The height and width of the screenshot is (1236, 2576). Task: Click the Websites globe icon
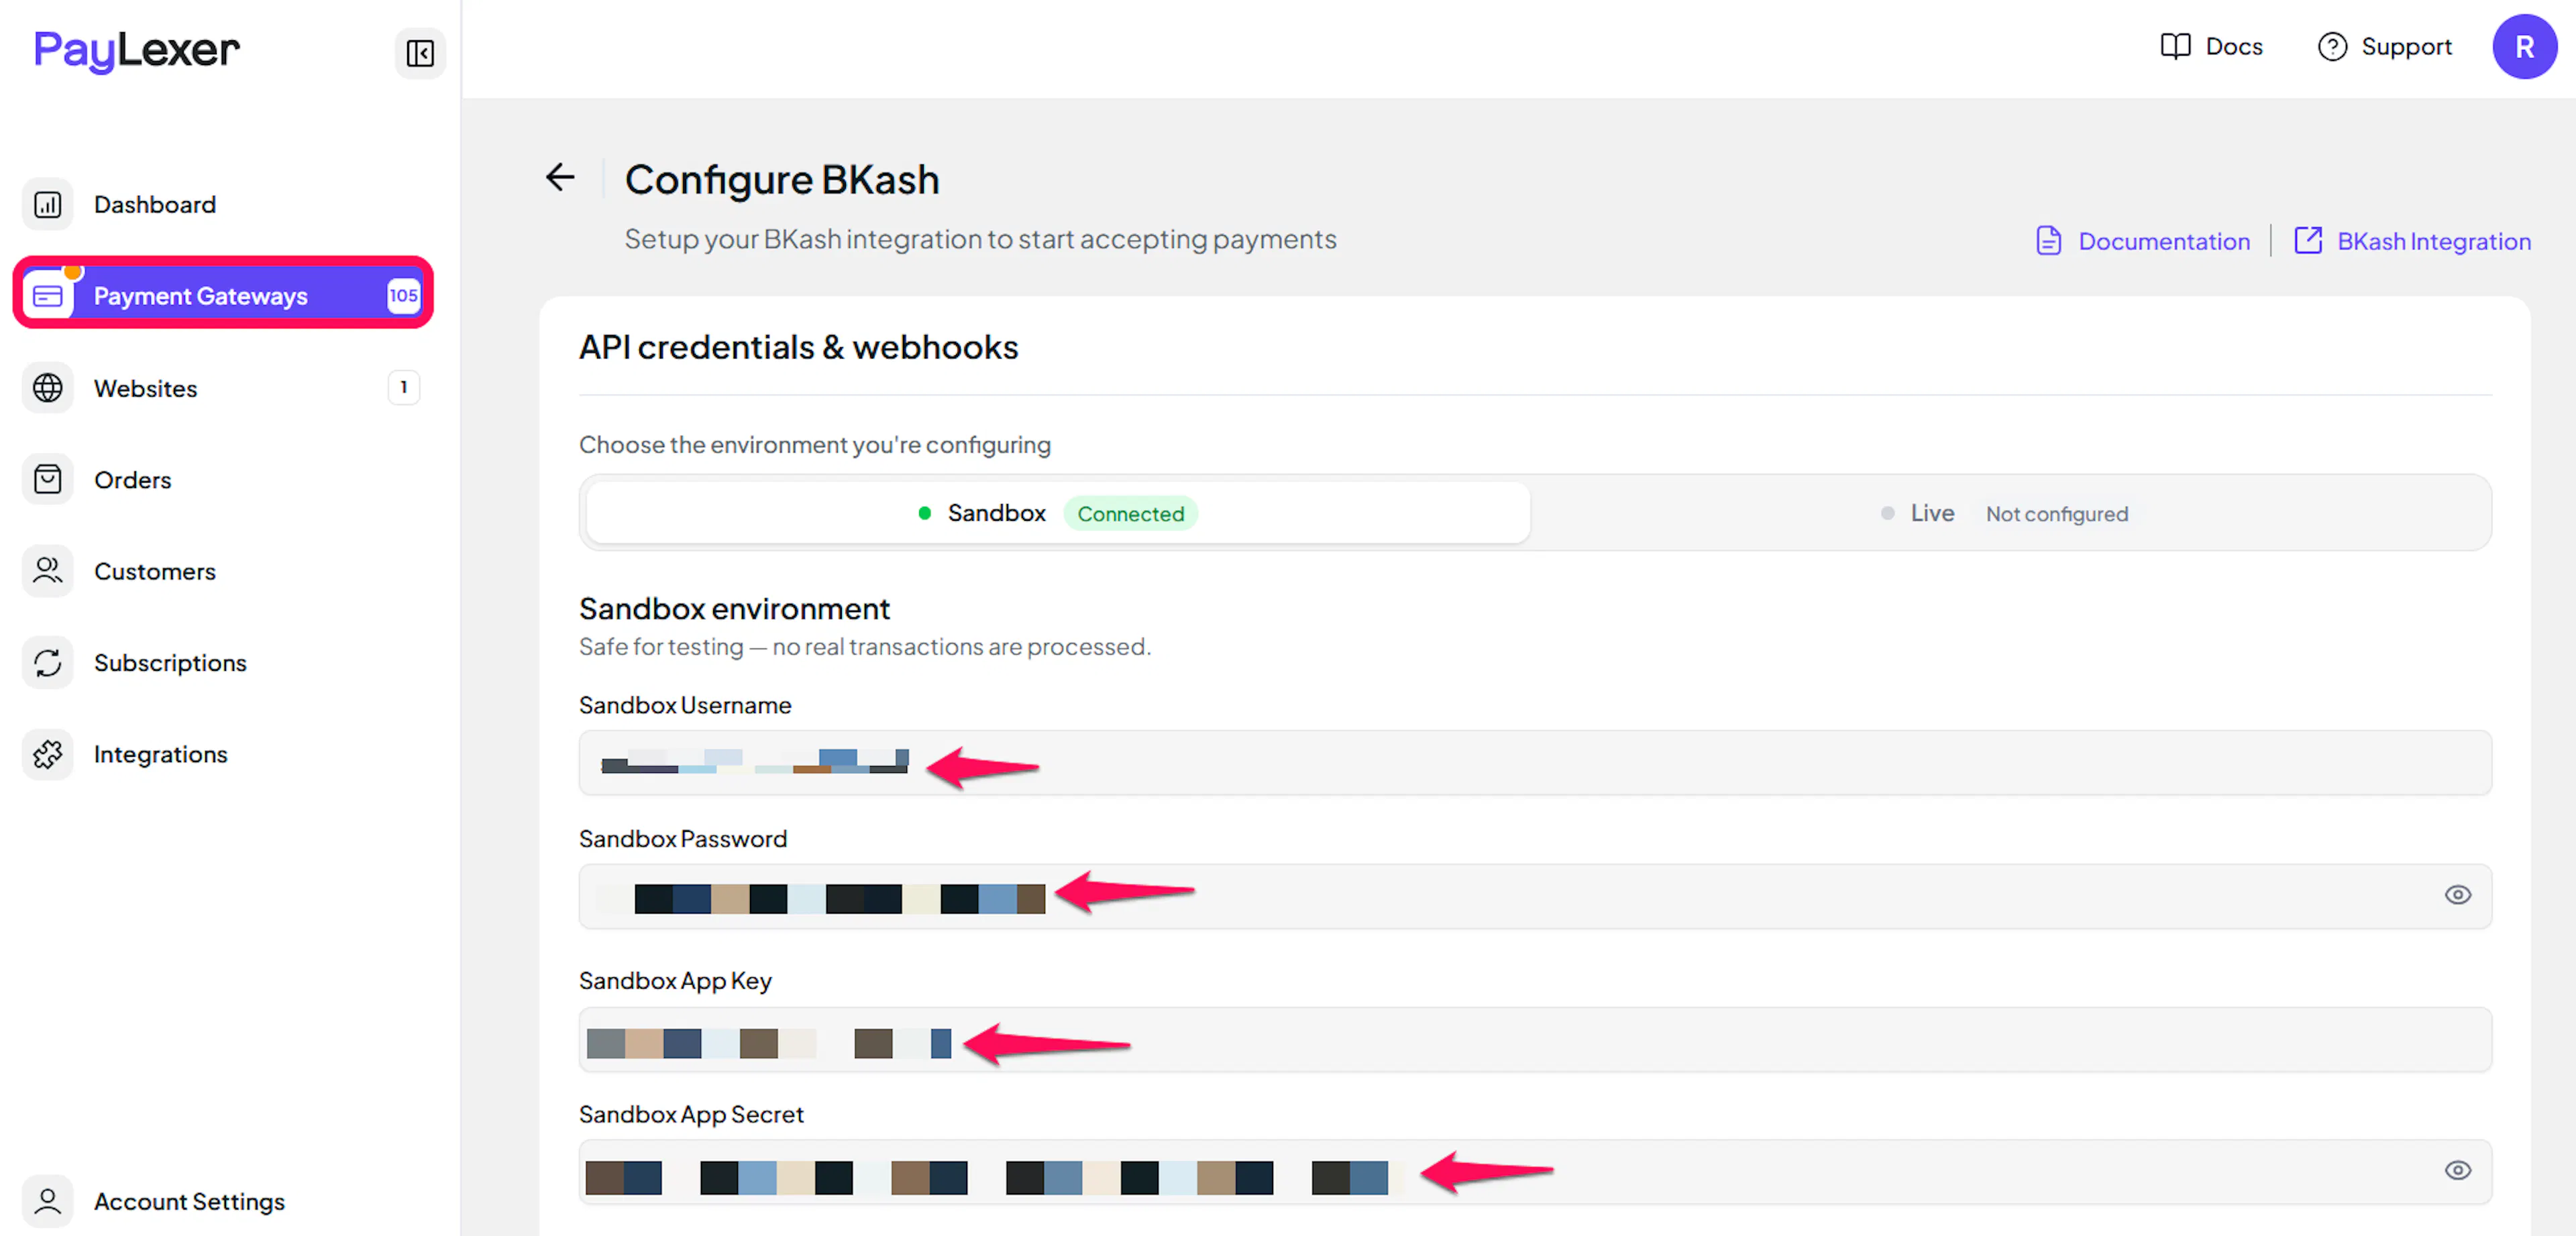tap(48, 387)
